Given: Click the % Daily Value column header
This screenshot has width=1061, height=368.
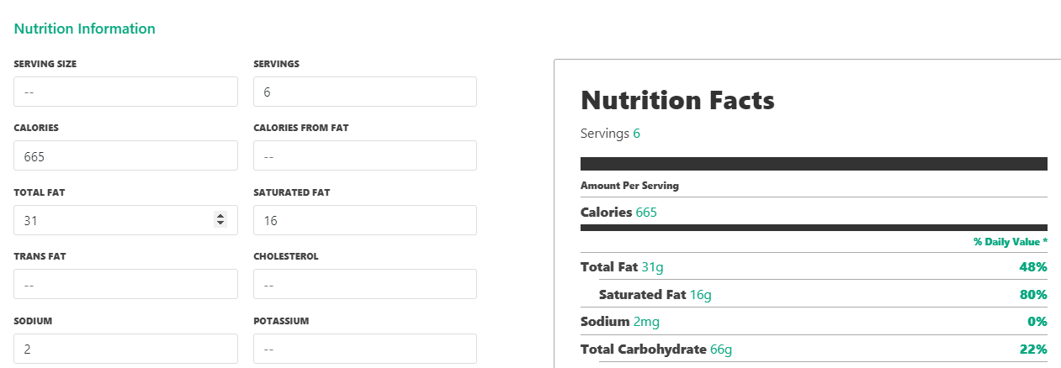Looking at the screenshot, I should click(x=1010, y=241).
